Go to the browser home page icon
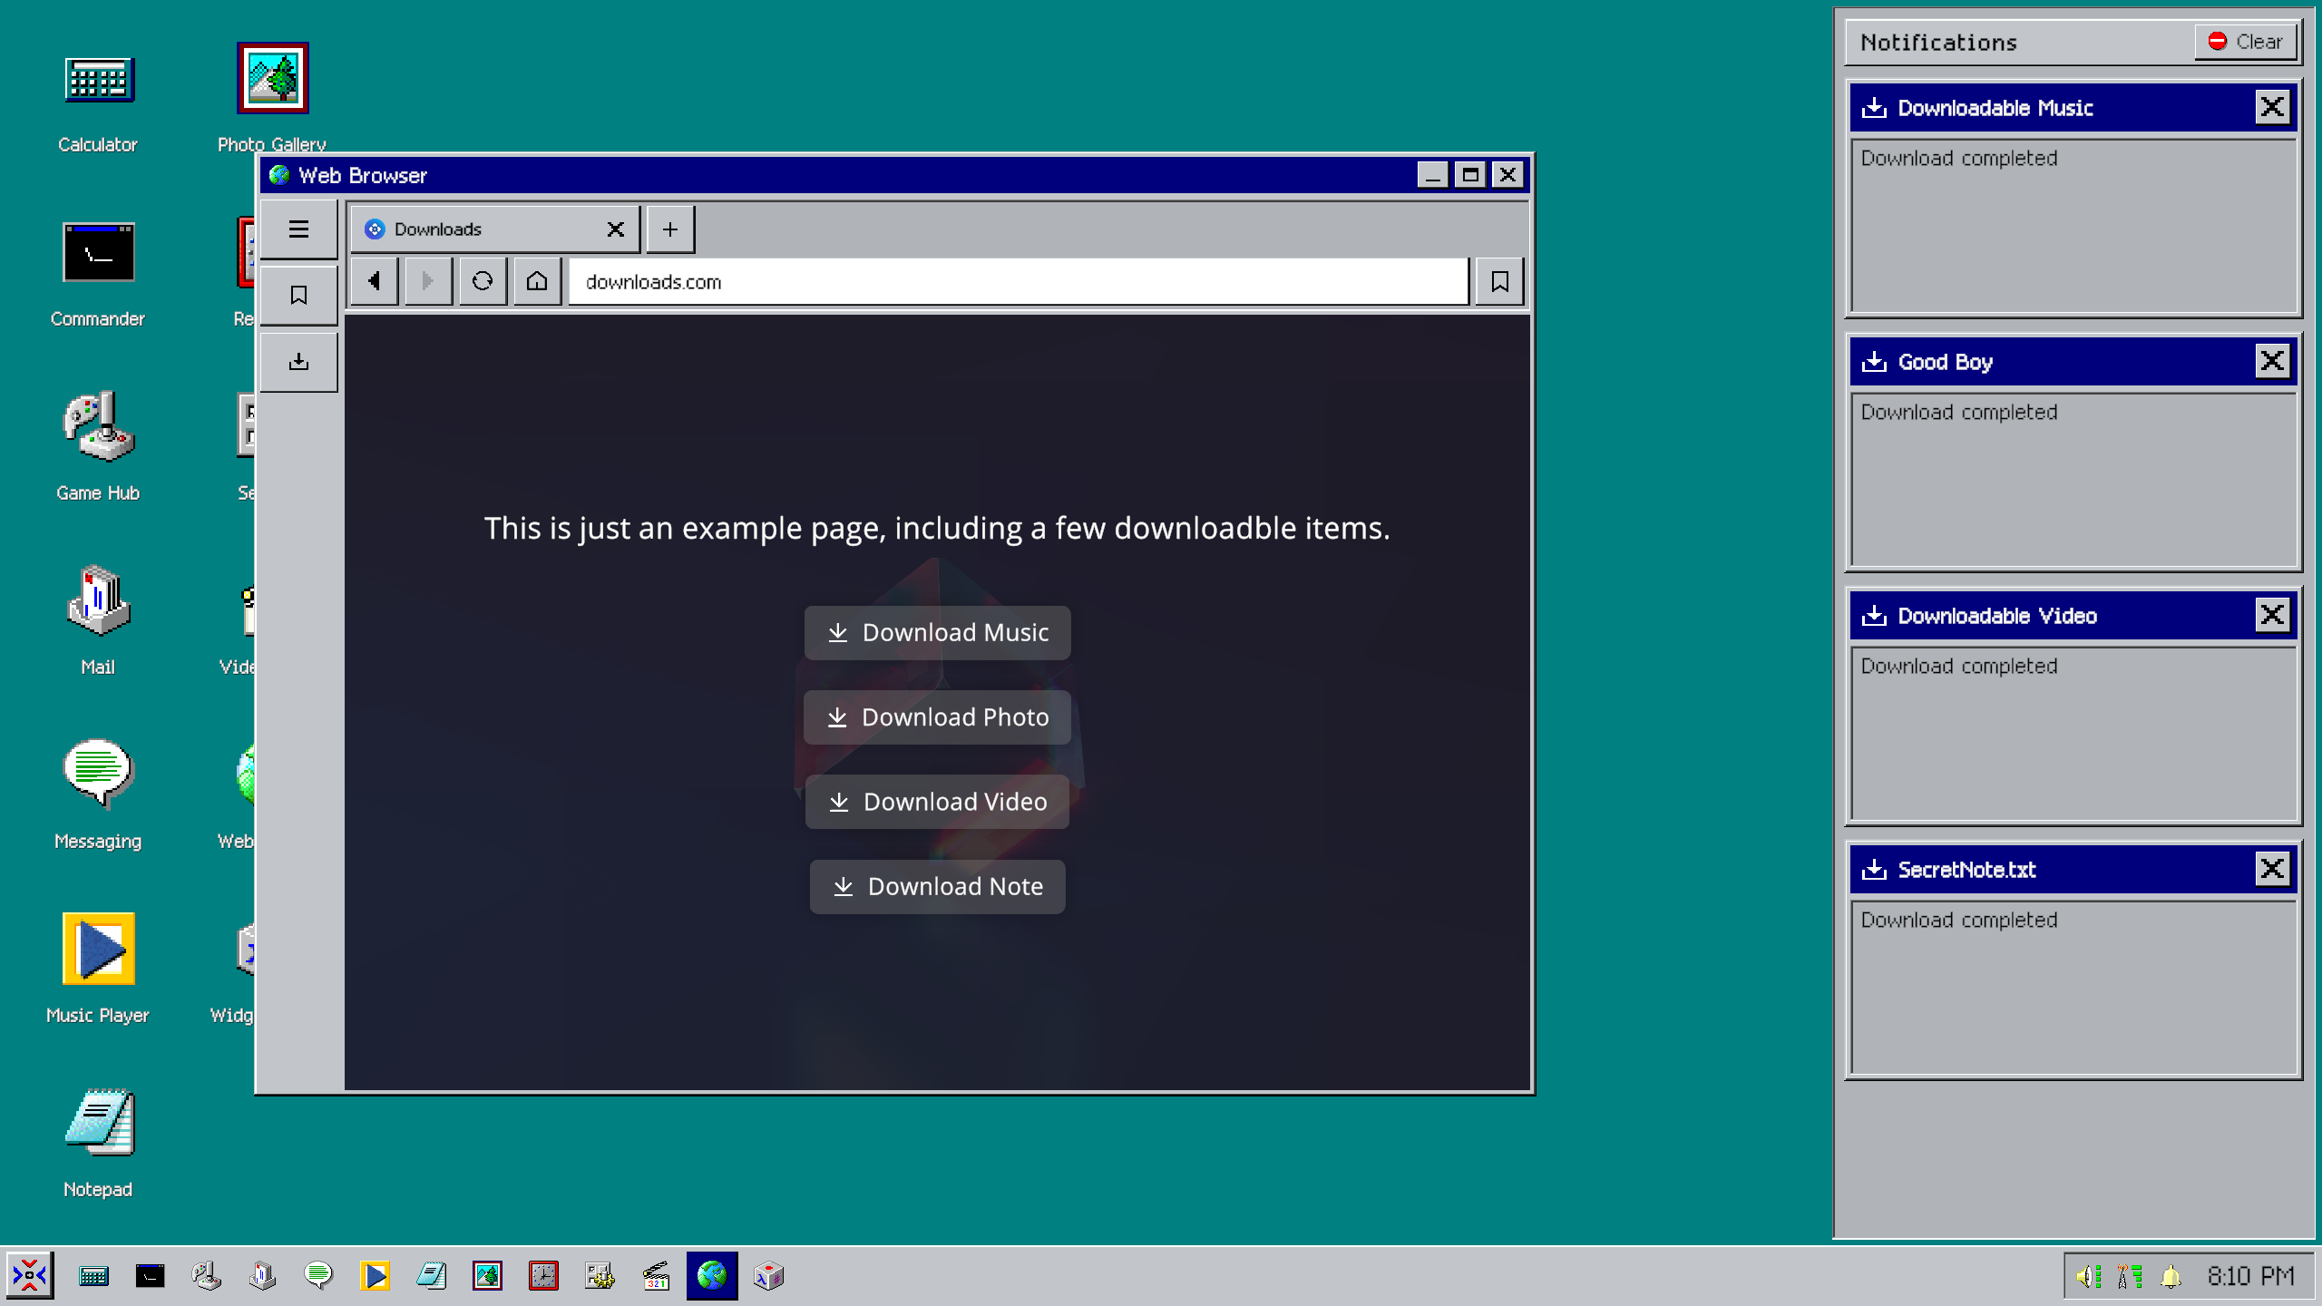 click(537, 281)
